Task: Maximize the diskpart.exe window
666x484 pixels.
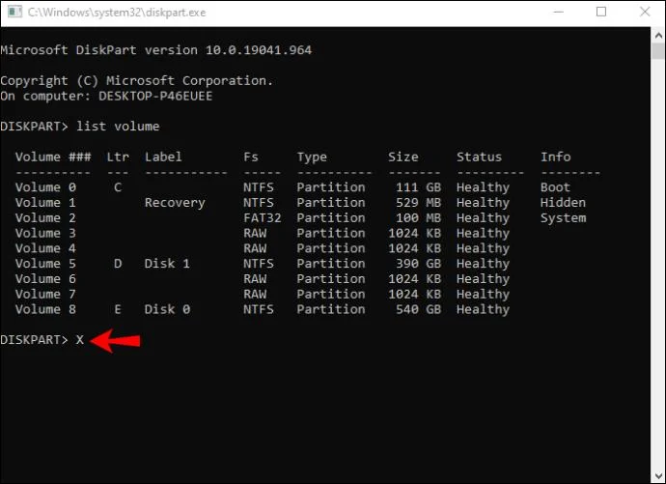Action: (x=601, y=12)
